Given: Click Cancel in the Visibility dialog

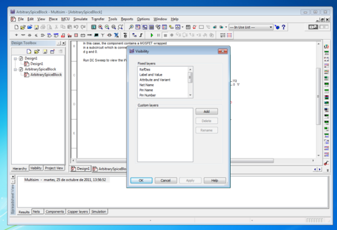Looking at the screenshot, I should [x=165, y=180].
